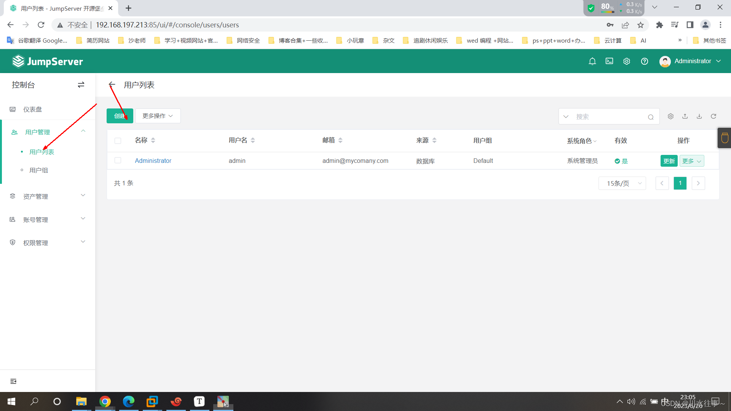Open the 更多操作 dropdown
Viewport: 731px width, 411px height.
[158, 116]
